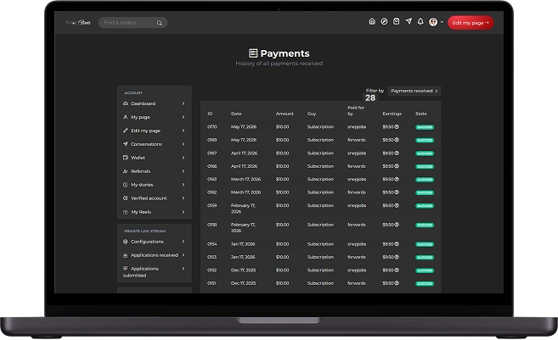This screenshot has height=340, width=558.
Task: Select the sidebar Edit my page label
Action: tap(145, 131)
